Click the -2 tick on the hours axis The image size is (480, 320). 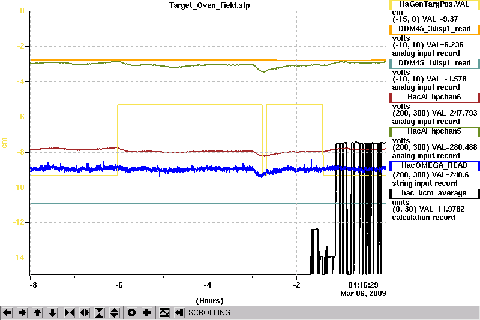pyautogui.click(x=296, y=285)
